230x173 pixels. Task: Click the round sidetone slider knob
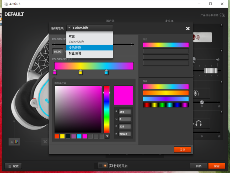pyautogui.click(x=202, y=102)
